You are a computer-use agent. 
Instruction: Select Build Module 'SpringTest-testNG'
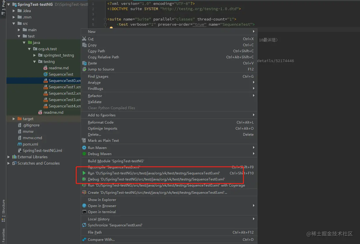pyautogui.click(x=169, y=161)
